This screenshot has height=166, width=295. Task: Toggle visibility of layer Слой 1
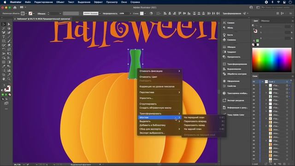[254, 82]
